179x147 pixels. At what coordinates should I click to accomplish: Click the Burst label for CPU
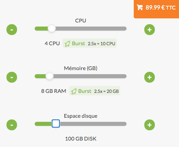click(x=78, y=44)
